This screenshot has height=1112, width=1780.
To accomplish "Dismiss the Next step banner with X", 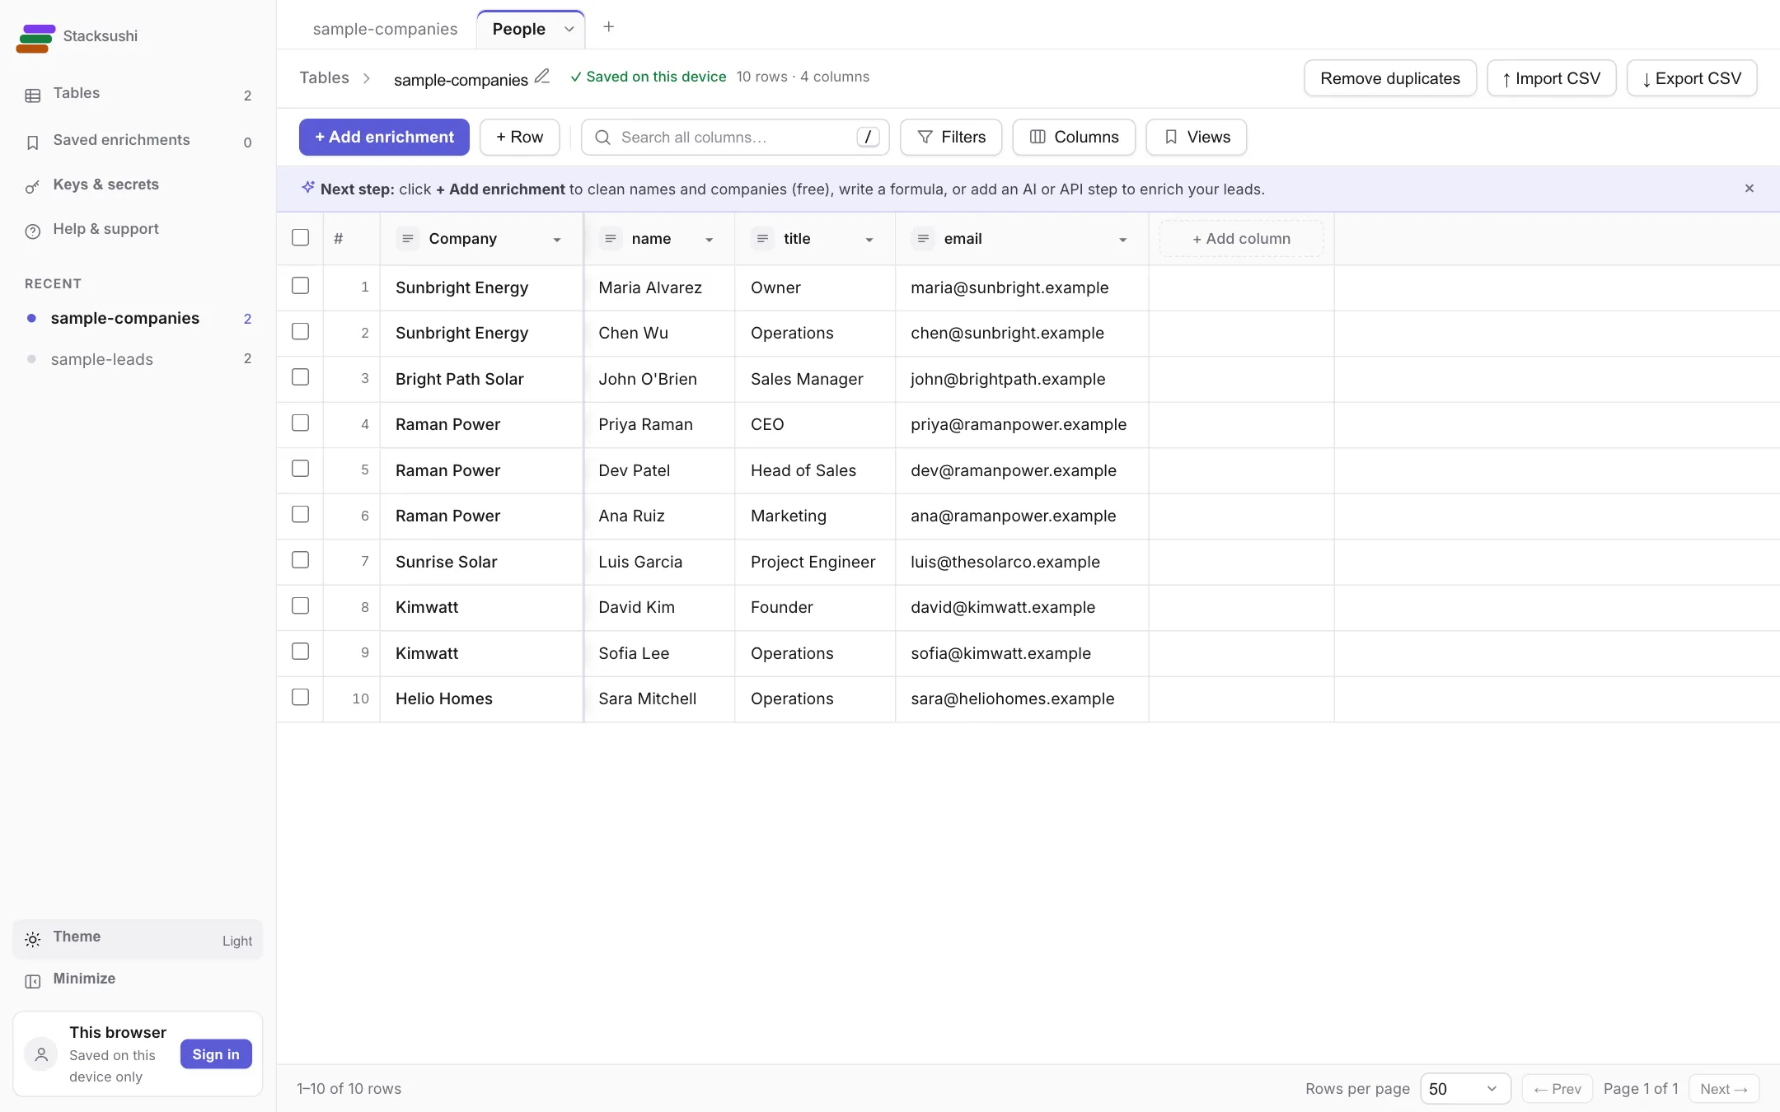I will [1749, 189].
